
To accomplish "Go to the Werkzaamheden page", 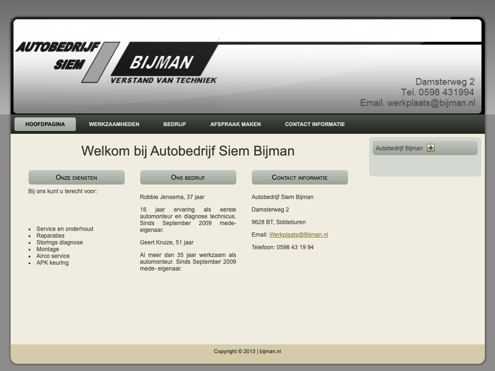I will pyautogui.click(x=114, y=124).
